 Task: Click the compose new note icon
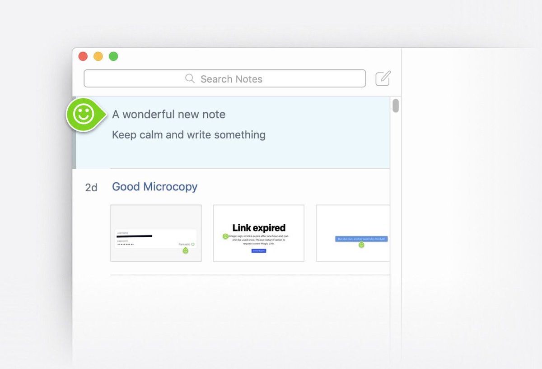[x=383, y=78]
